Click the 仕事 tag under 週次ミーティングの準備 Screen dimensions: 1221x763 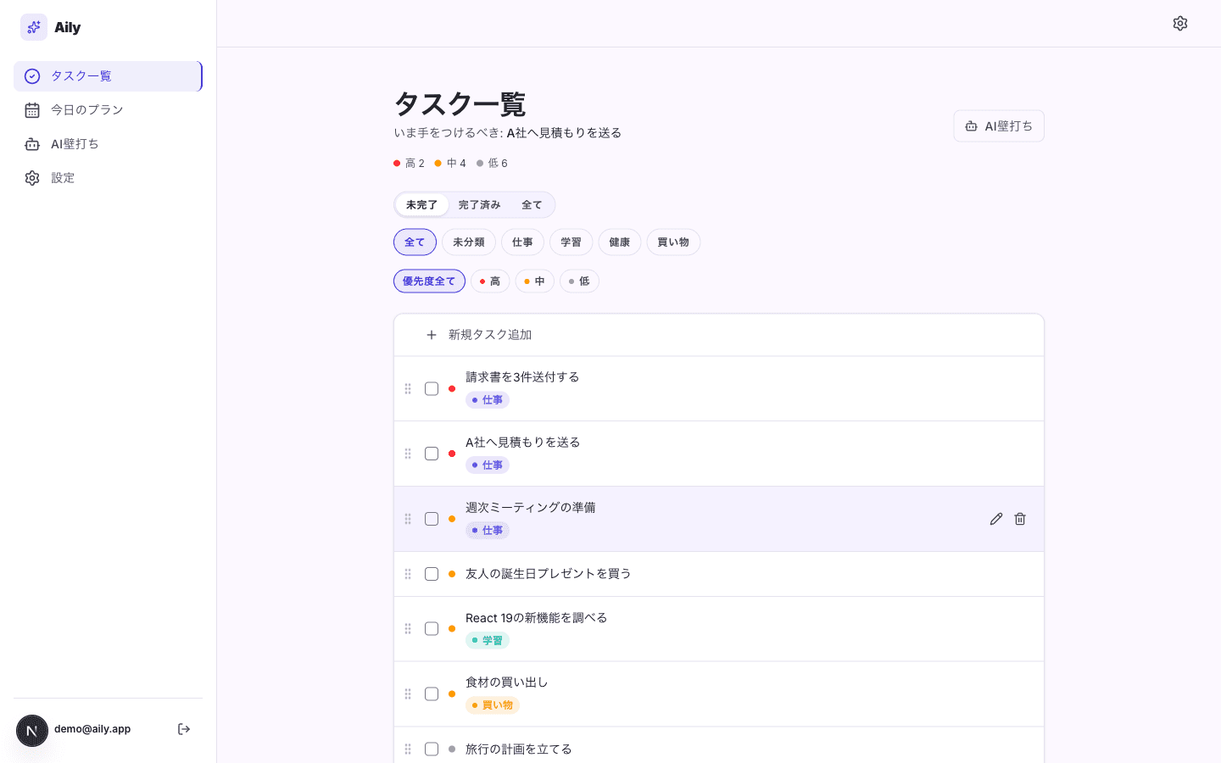[488, 531]
